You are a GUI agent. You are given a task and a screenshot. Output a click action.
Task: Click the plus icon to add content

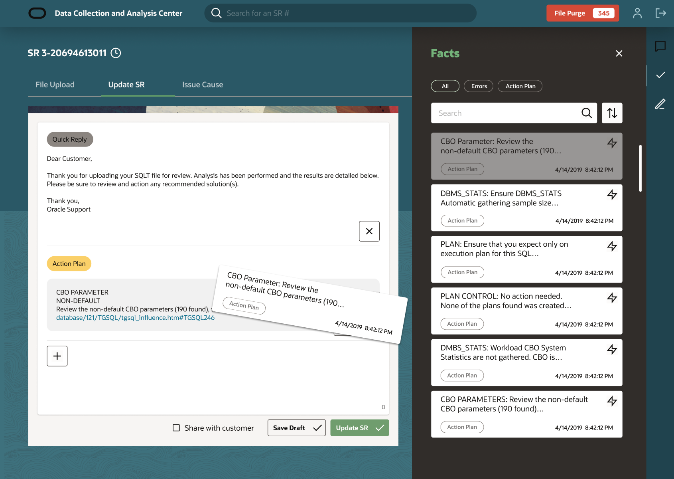point(57,356)
